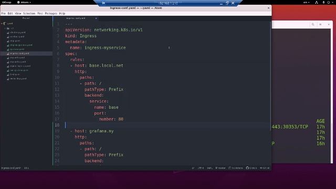The height and width of the screenshot is (189, 336).
Task: Click the 'metadata:' line
Action: [x=76, y=42]
